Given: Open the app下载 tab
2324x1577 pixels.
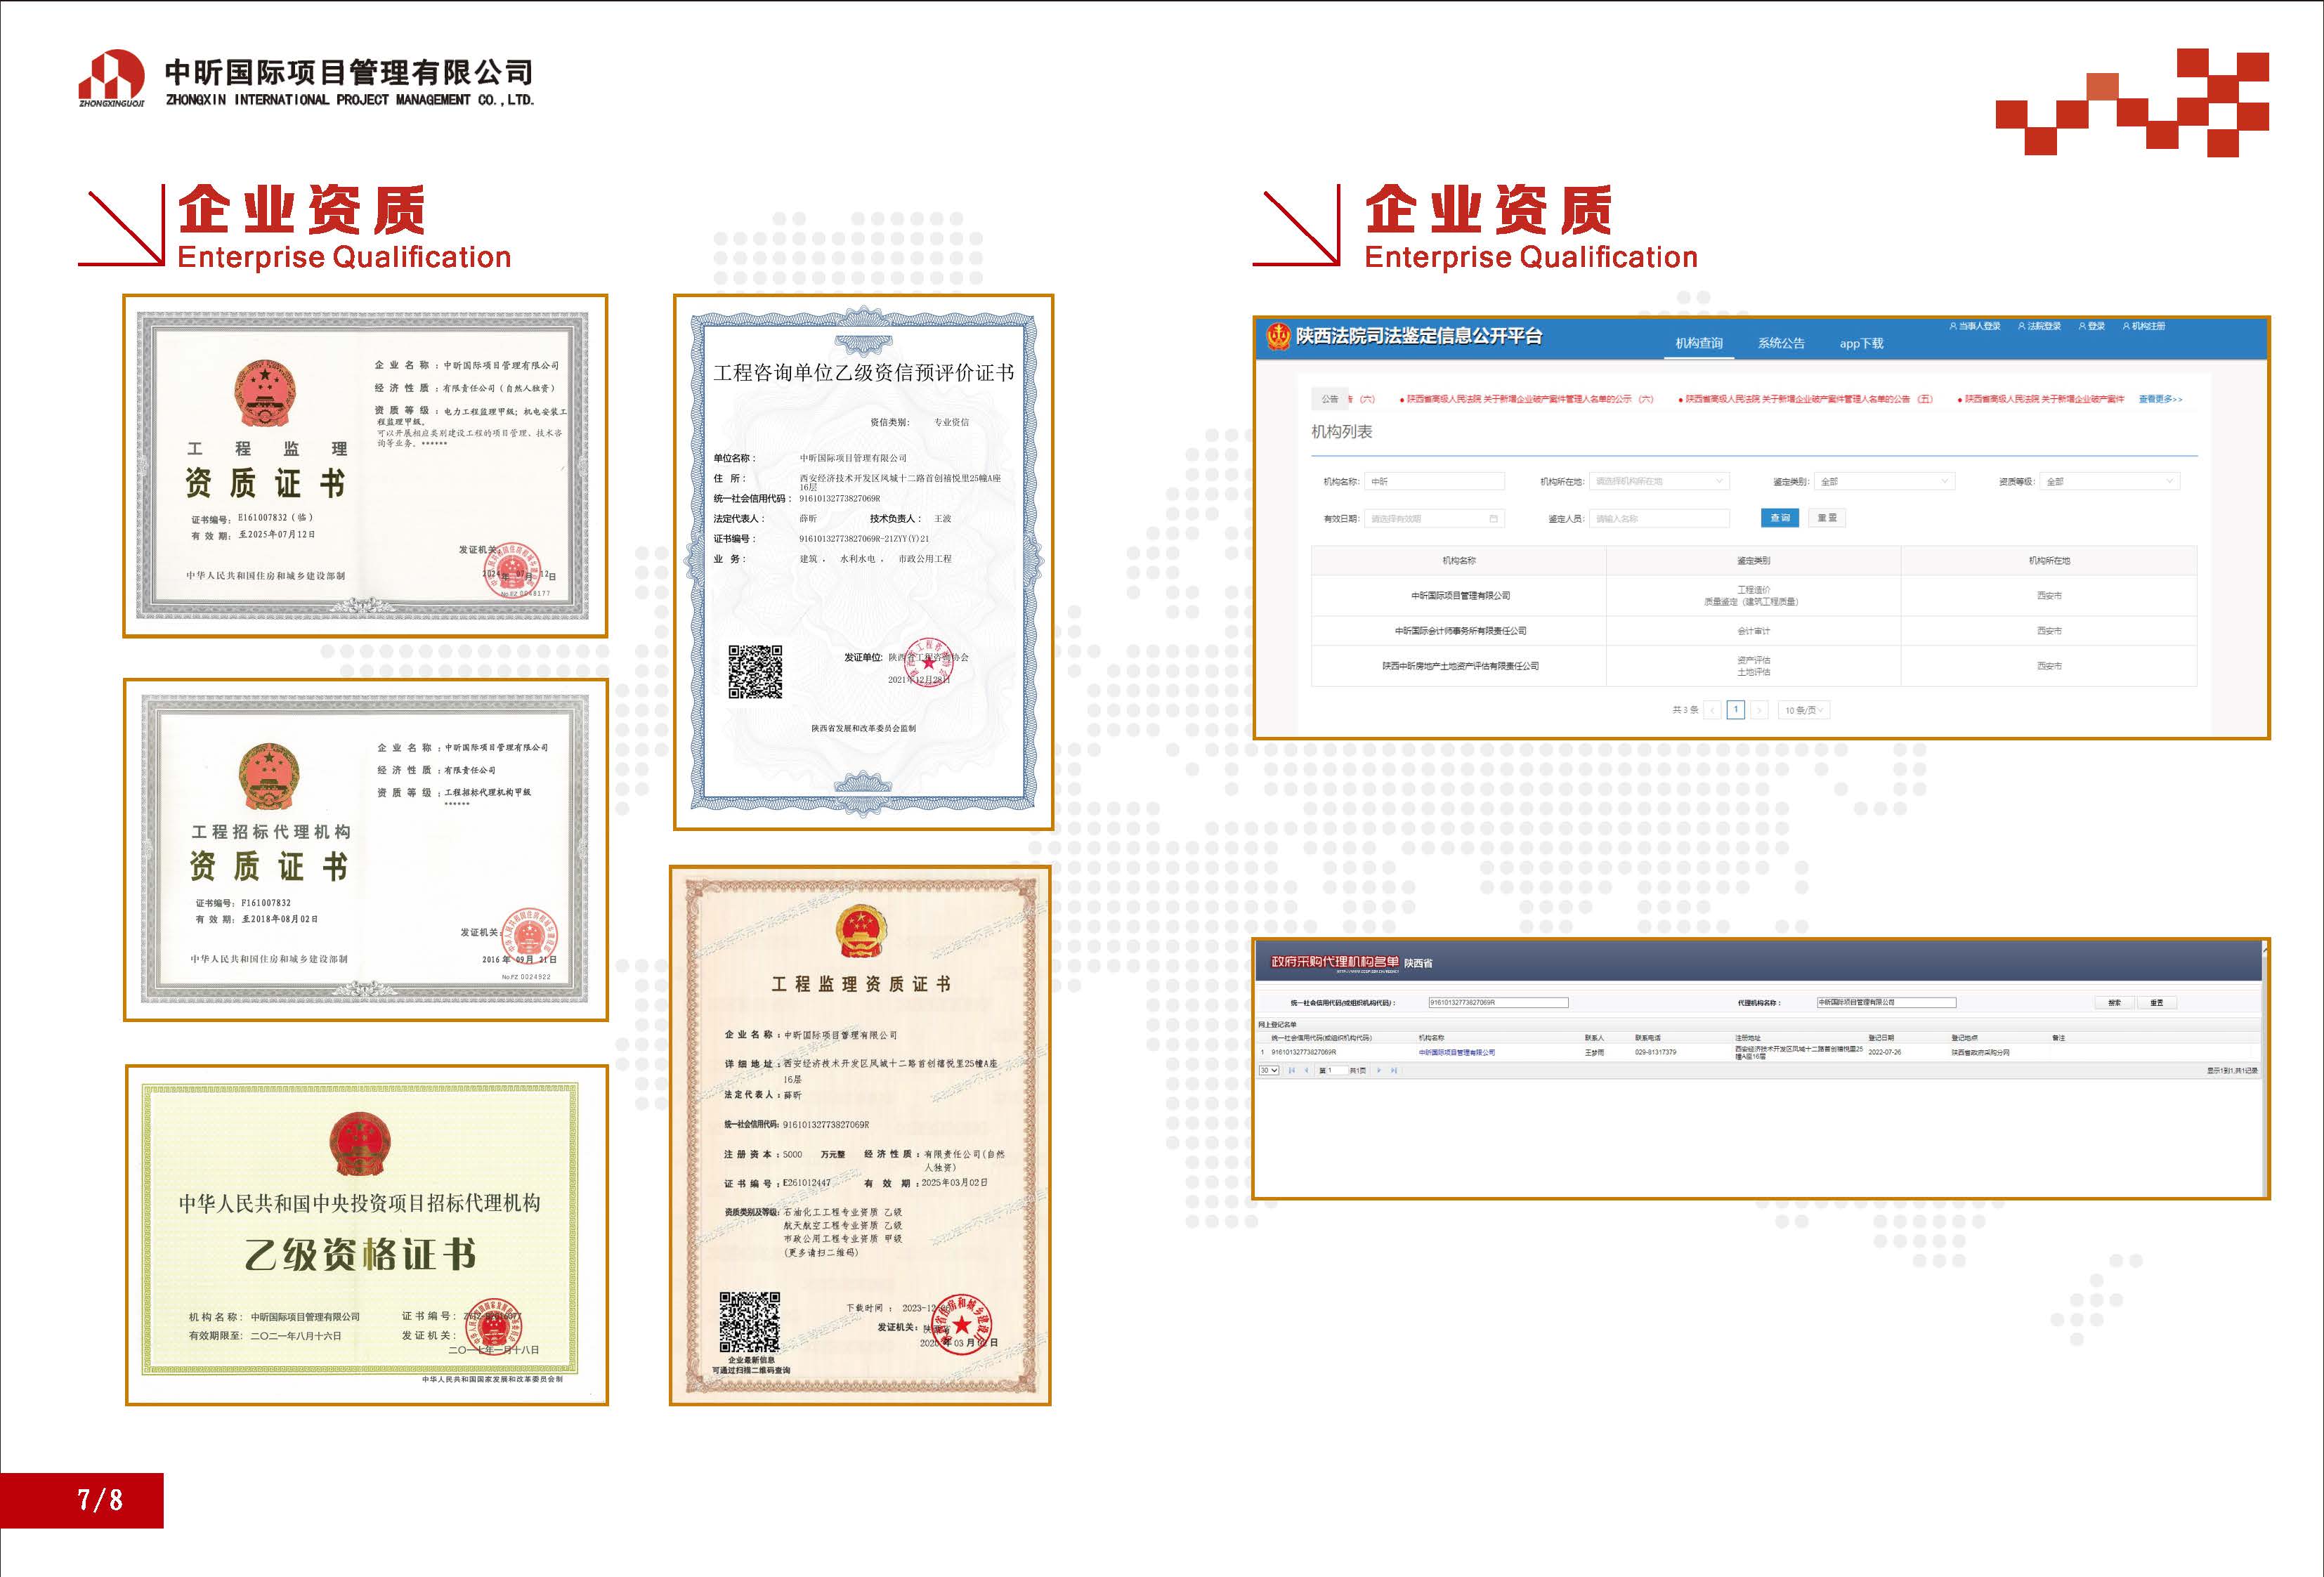Looking at the screenshot, I should tap(1861, 343).
